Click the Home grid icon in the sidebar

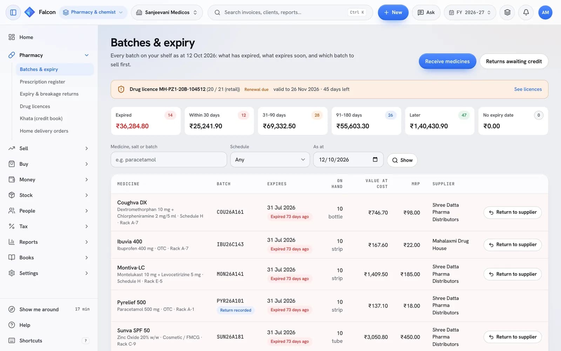pyautogui.click(x=12, y=37)
